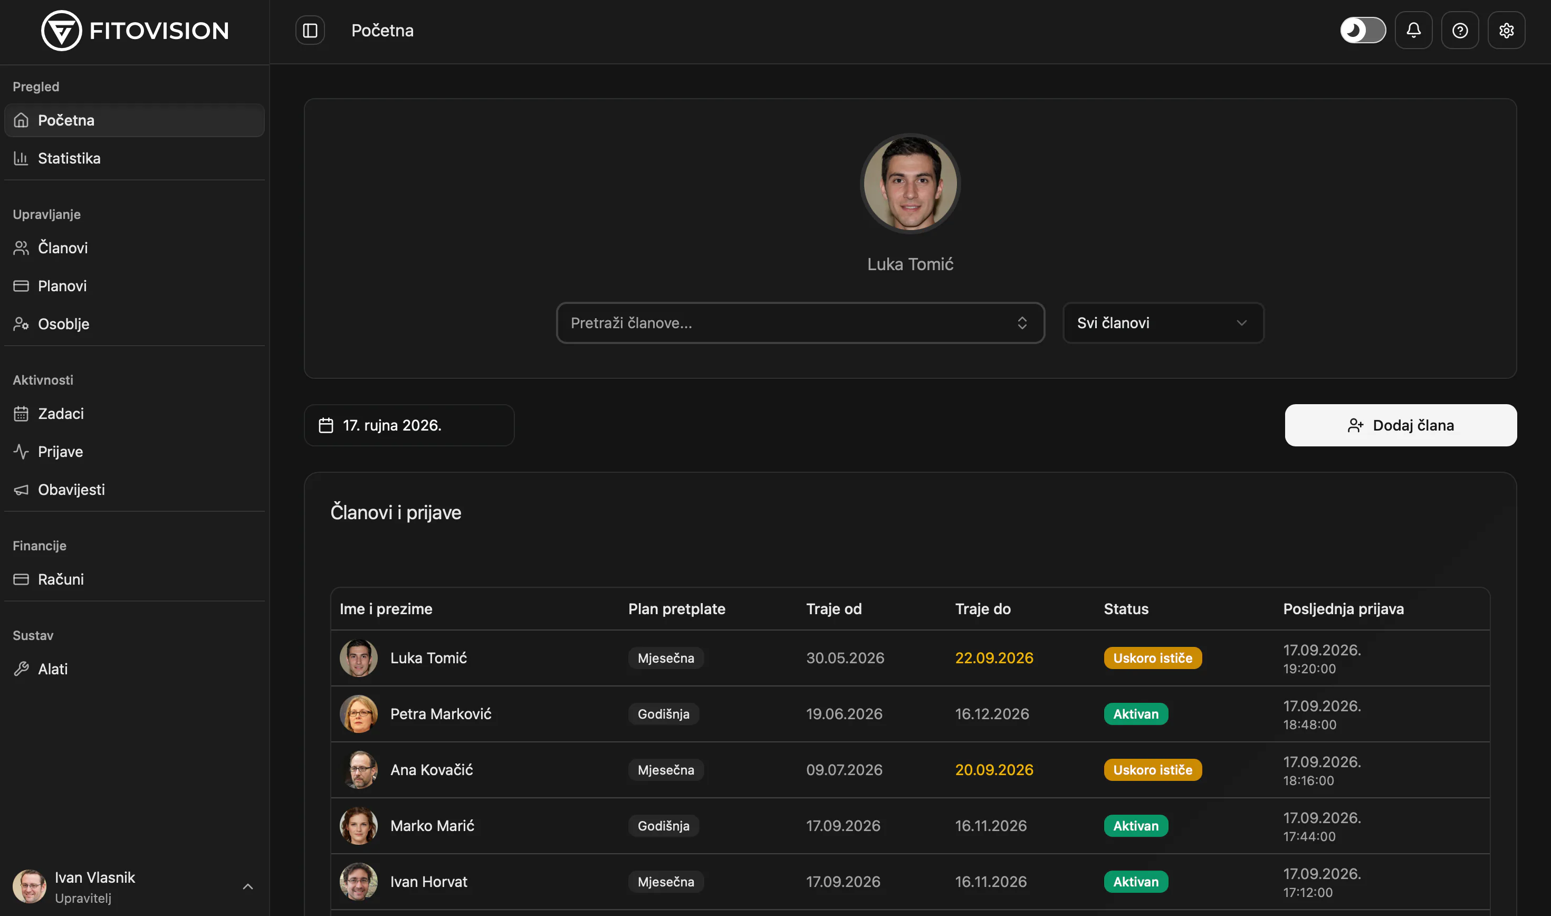Click Plan pretplate column header
Viewport: 1551px width, 916px height.
point(676,609)
